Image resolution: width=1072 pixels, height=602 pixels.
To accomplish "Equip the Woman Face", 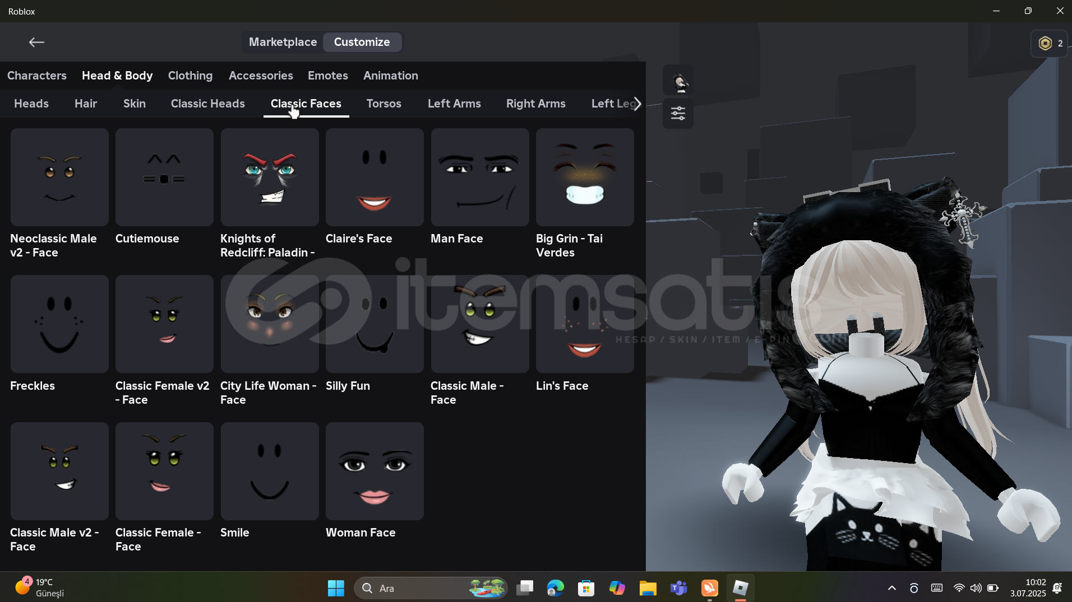I will pos(375,471).
